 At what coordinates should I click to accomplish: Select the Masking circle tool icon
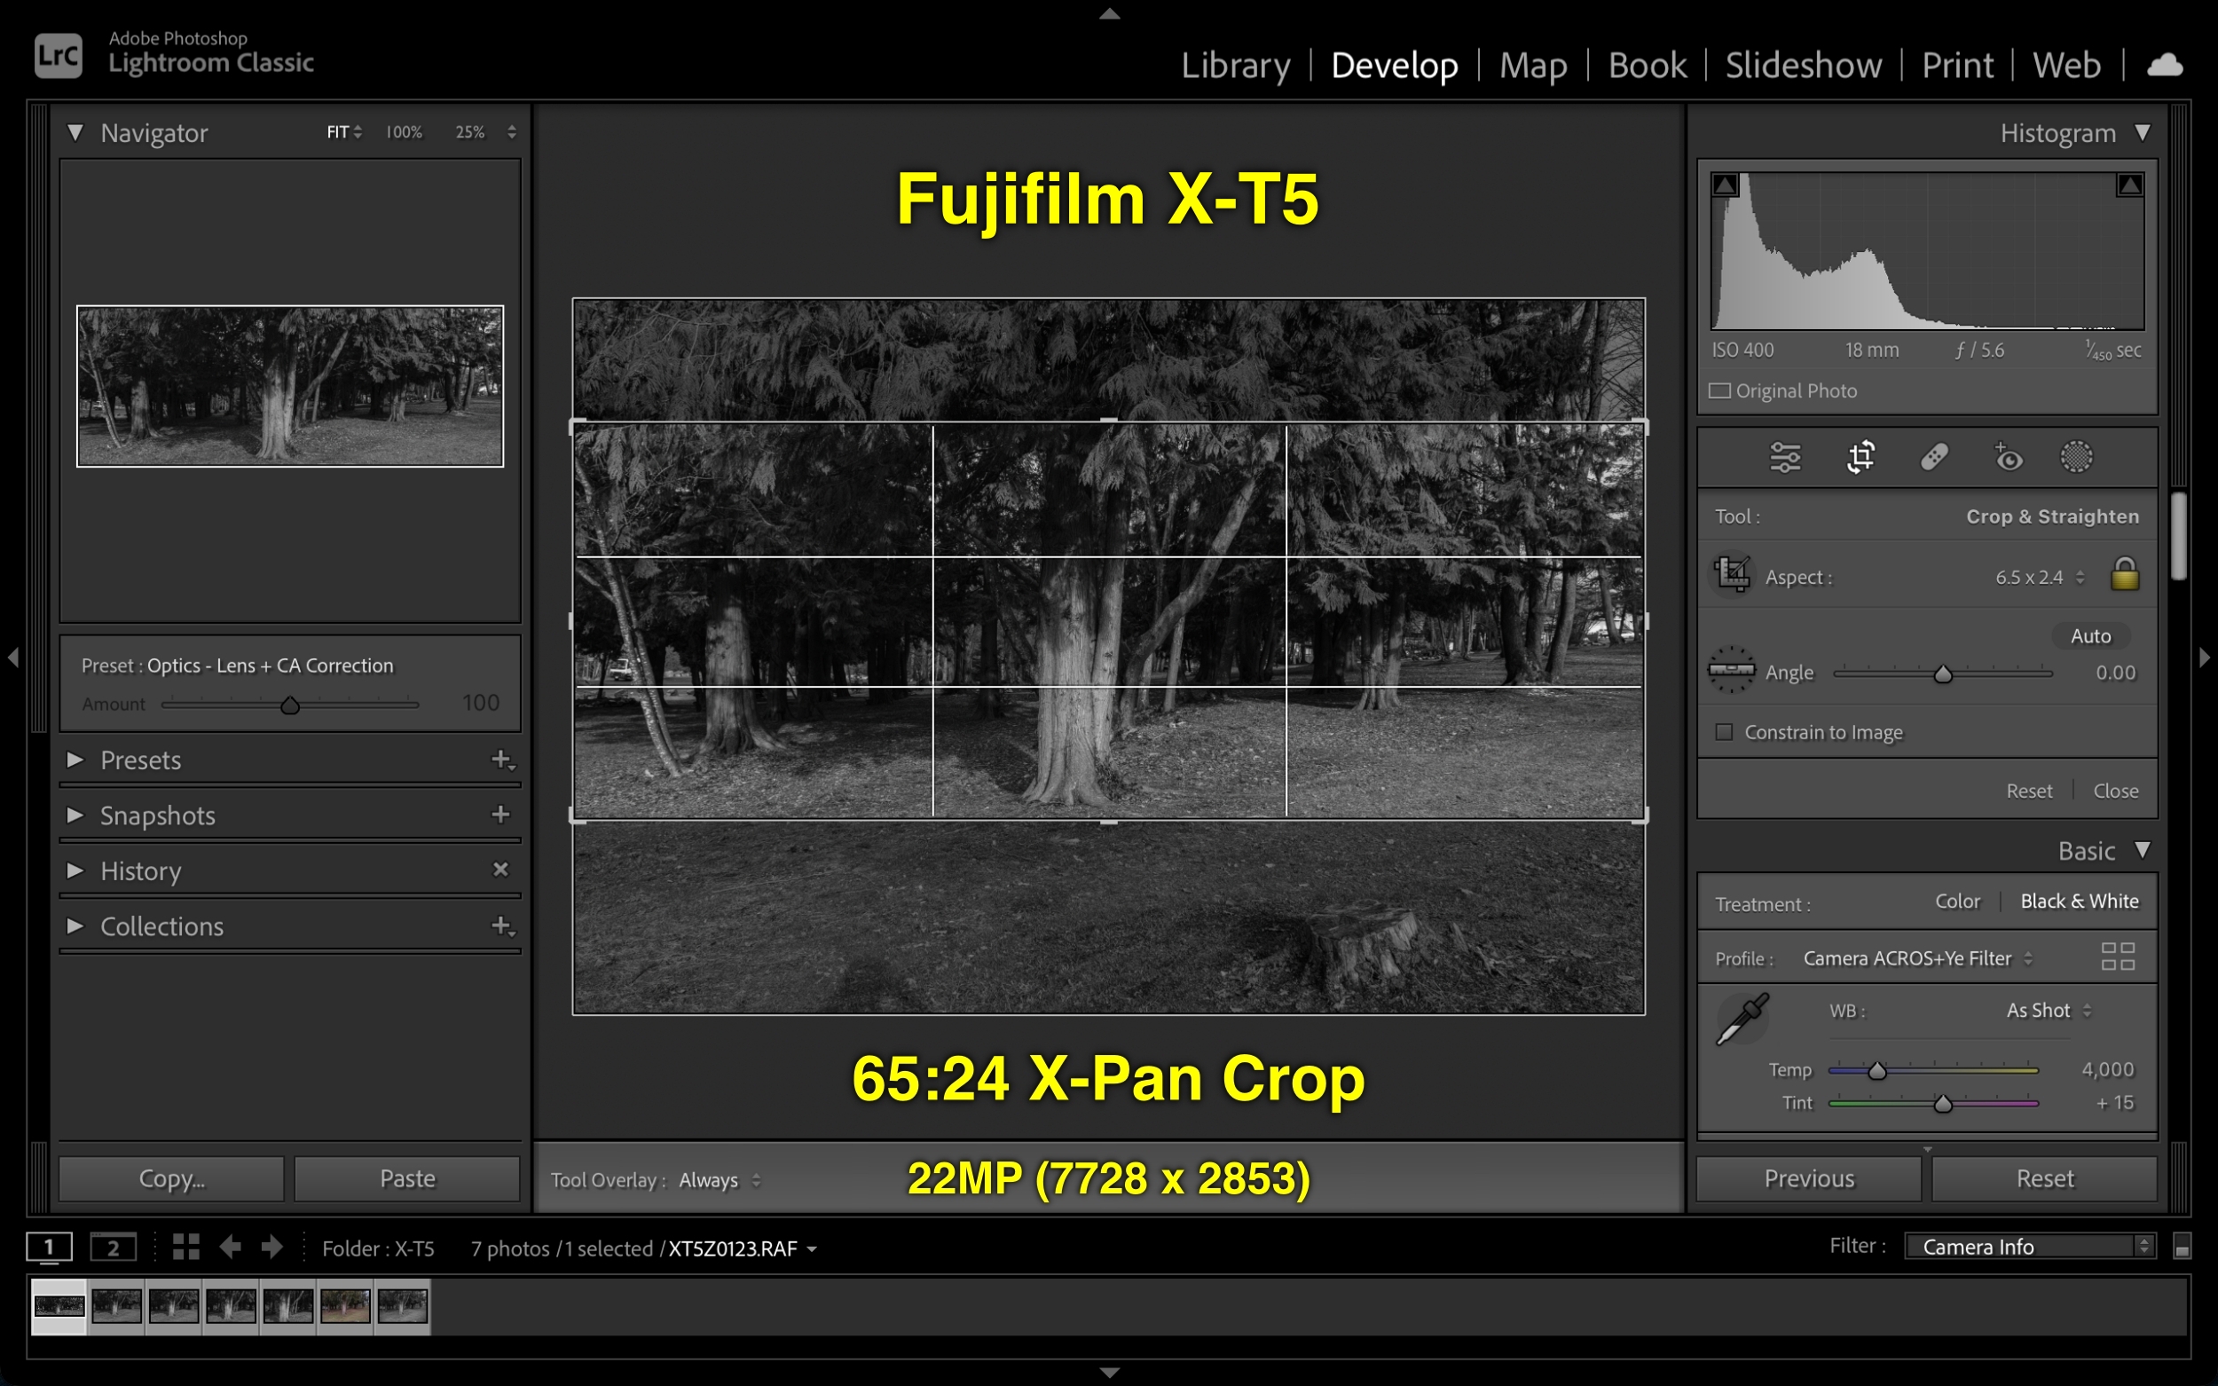coord(2076,456)
